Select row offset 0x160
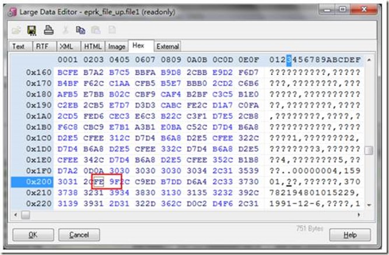Image resolution: width=389 pixels, height=255 pixels. pos(38,73)
